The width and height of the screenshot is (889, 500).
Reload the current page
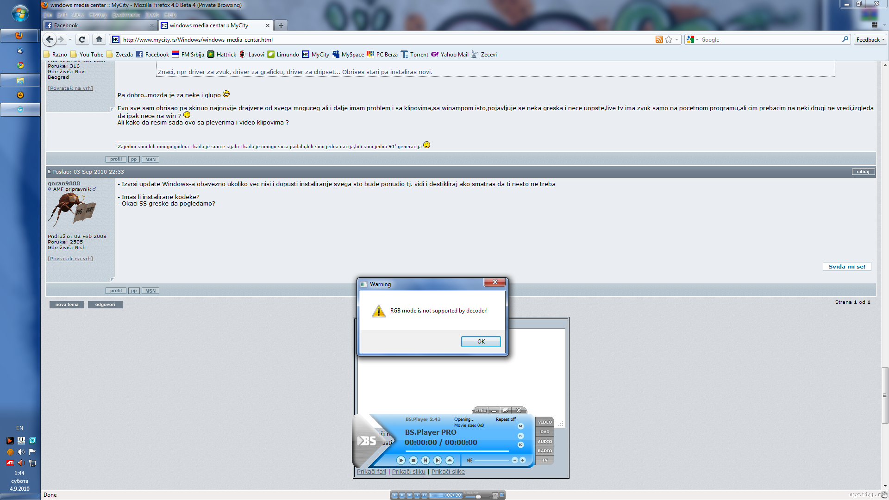(82, 40)
